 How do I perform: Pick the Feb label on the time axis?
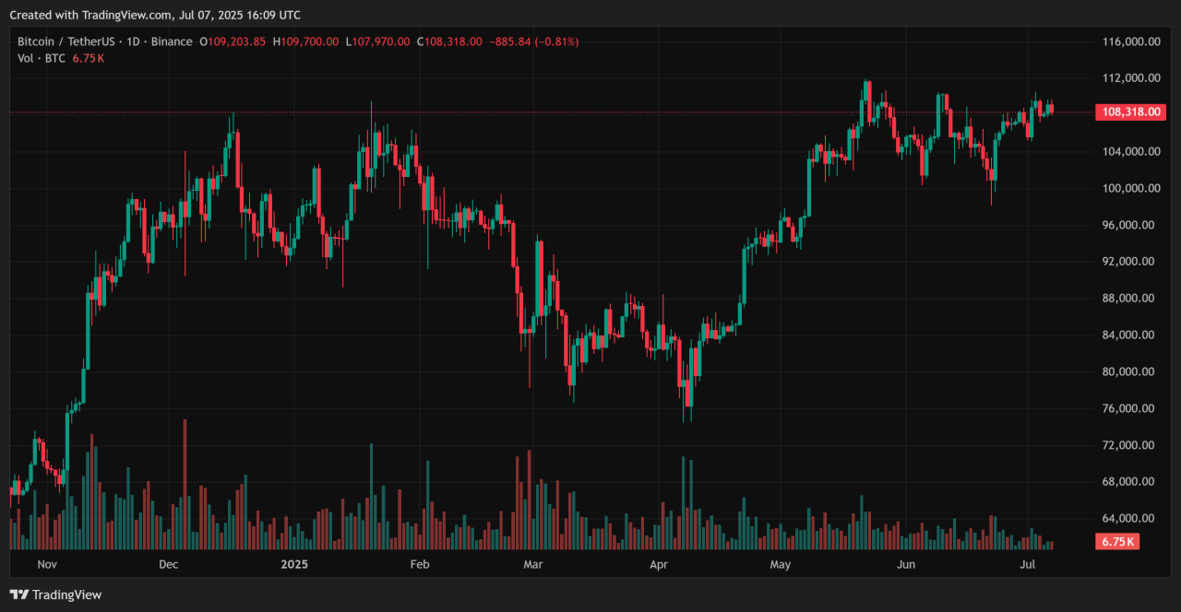point(419,563)
